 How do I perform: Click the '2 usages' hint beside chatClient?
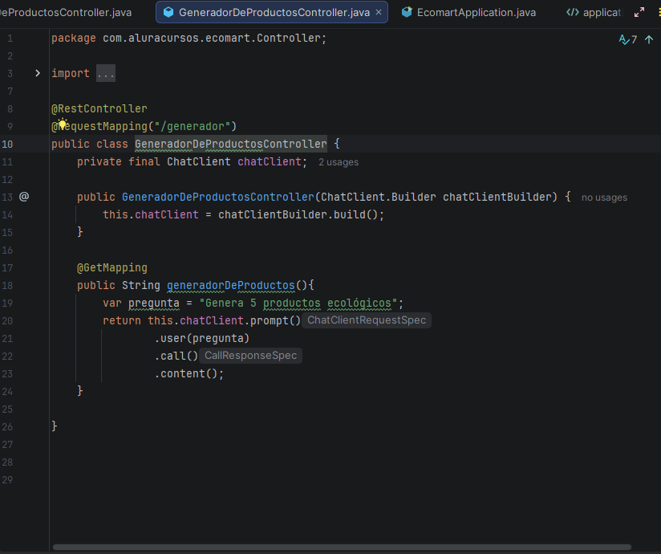[339, 162]
